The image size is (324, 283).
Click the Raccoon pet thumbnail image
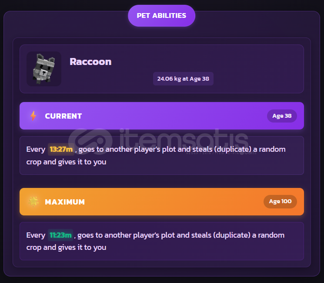pos(44,69)
